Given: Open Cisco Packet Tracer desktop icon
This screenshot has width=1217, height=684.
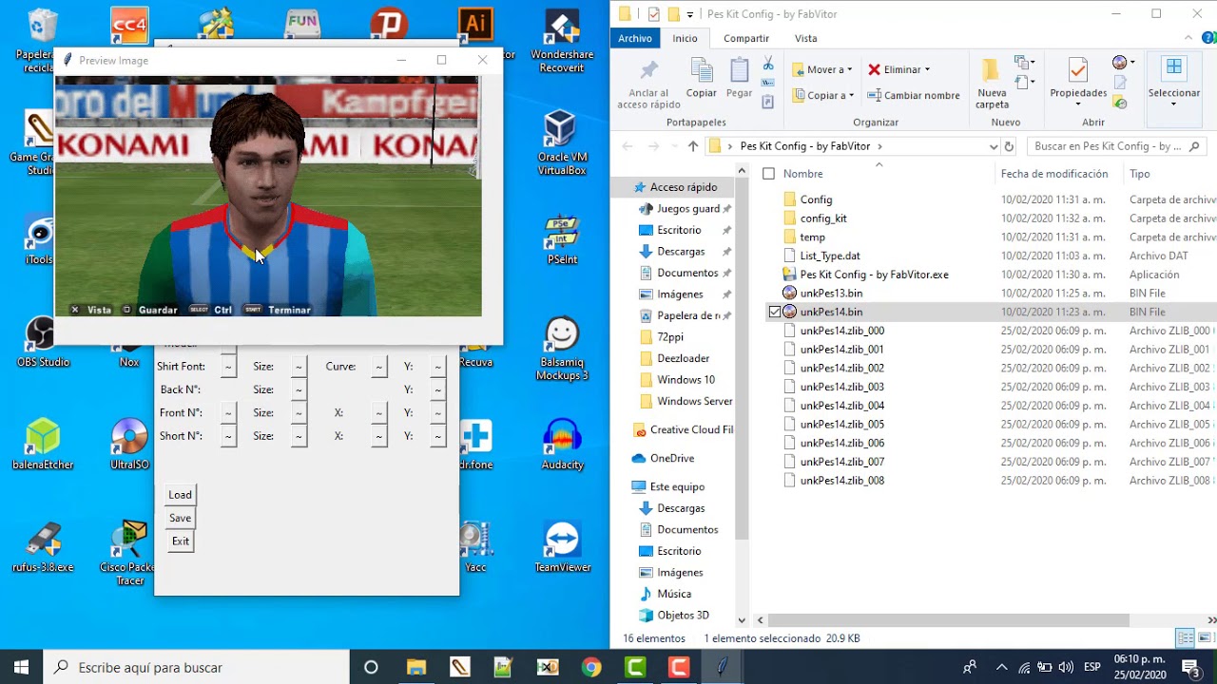Looking at the screenshot, I should click(127, 554).
